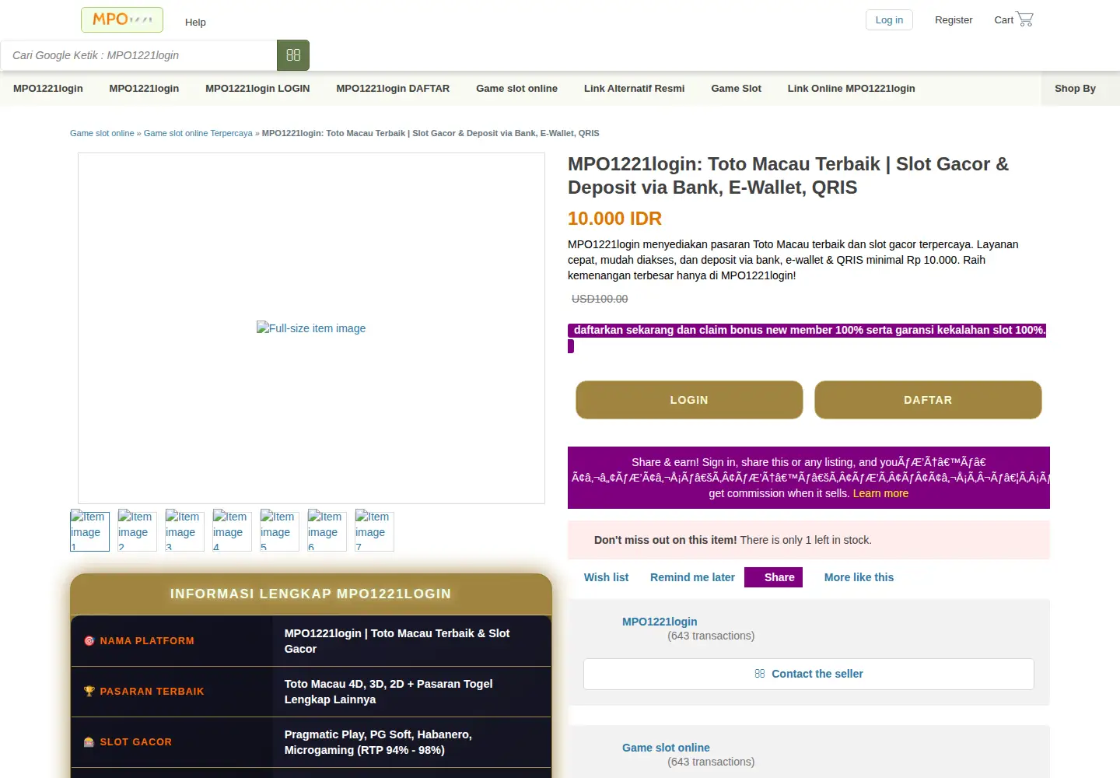Screen dimensions: 1120x778
Task: Select item image 5 thumbnail
Action: (279, 531)
